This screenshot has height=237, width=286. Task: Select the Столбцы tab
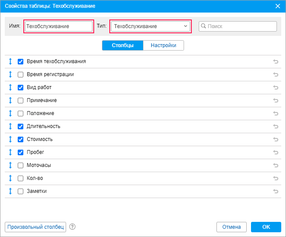[123, 45]
